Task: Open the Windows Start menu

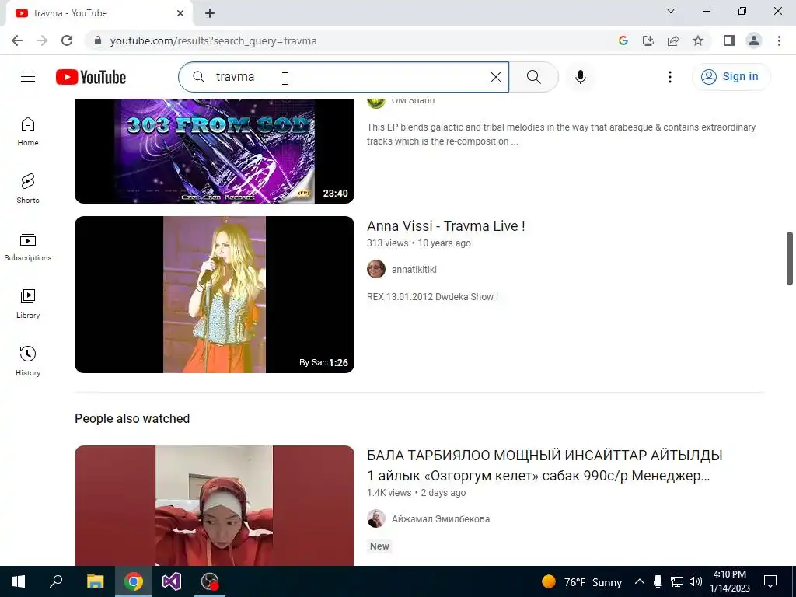Action: pyautogui.click(x=19, y=581)
